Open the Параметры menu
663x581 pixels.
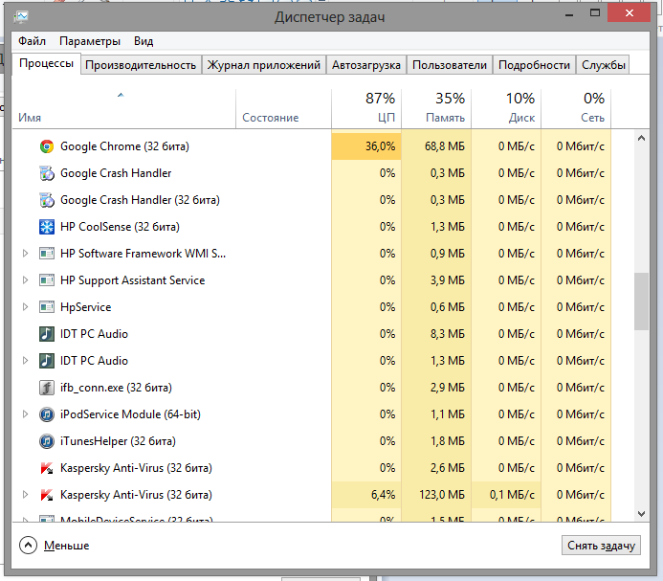[89, 41]
